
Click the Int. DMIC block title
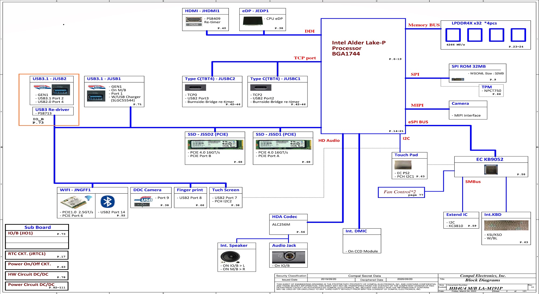tap(356, 231)
